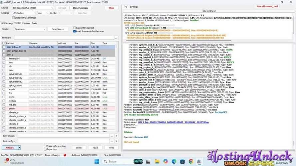Open Task View on the taskbar
This screenshot has height=166, width=296.
pos(148,161)
